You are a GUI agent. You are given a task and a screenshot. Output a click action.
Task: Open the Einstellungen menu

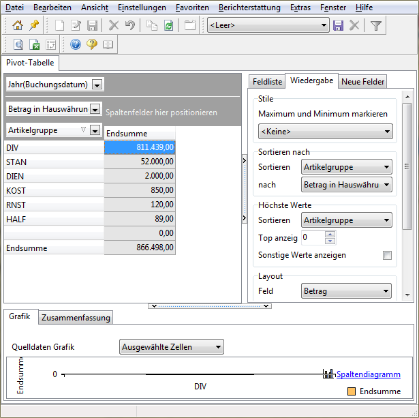click(142, 8)
